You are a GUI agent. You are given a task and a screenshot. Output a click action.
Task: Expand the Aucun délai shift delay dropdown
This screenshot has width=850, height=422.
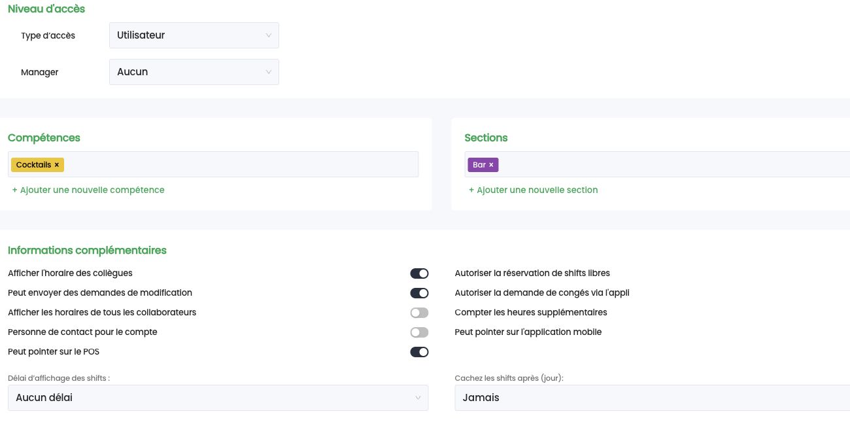coord(218,398)
